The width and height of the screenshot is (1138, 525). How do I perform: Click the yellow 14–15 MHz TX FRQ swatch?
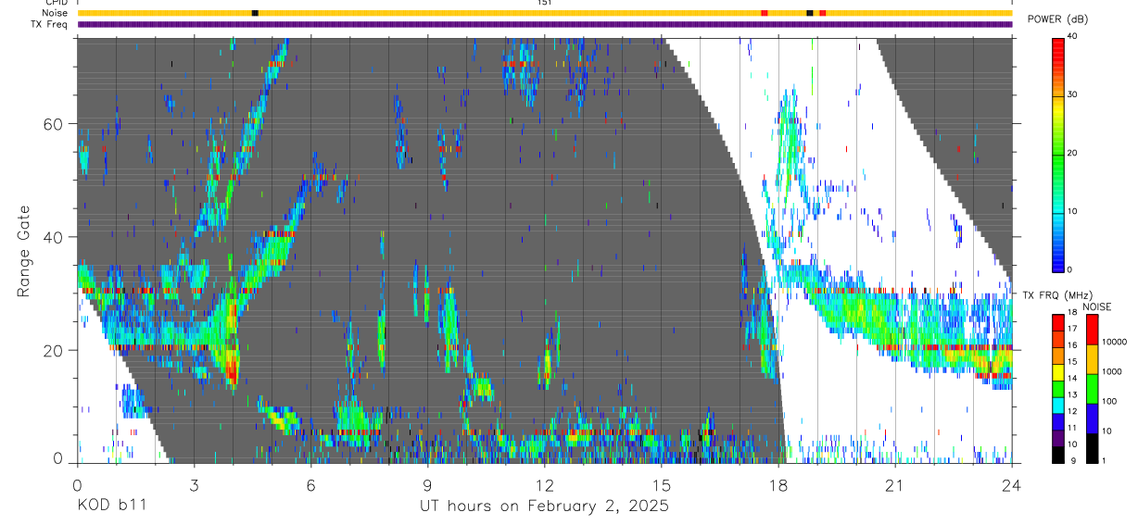(x=1058, y=372)
